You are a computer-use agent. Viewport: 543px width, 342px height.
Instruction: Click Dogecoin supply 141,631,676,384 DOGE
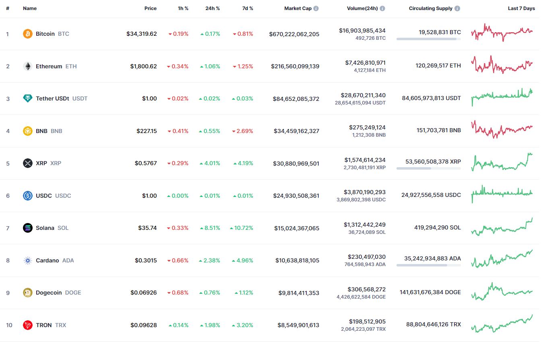tap(430, 292)
